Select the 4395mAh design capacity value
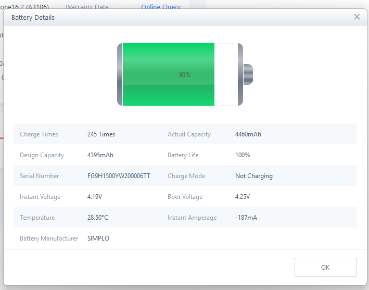This screenshot has height=290, width=369. pyautogui.click(x=100, y=155)
